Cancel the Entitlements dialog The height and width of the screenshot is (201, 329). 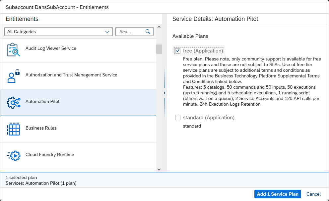[313, 194]
